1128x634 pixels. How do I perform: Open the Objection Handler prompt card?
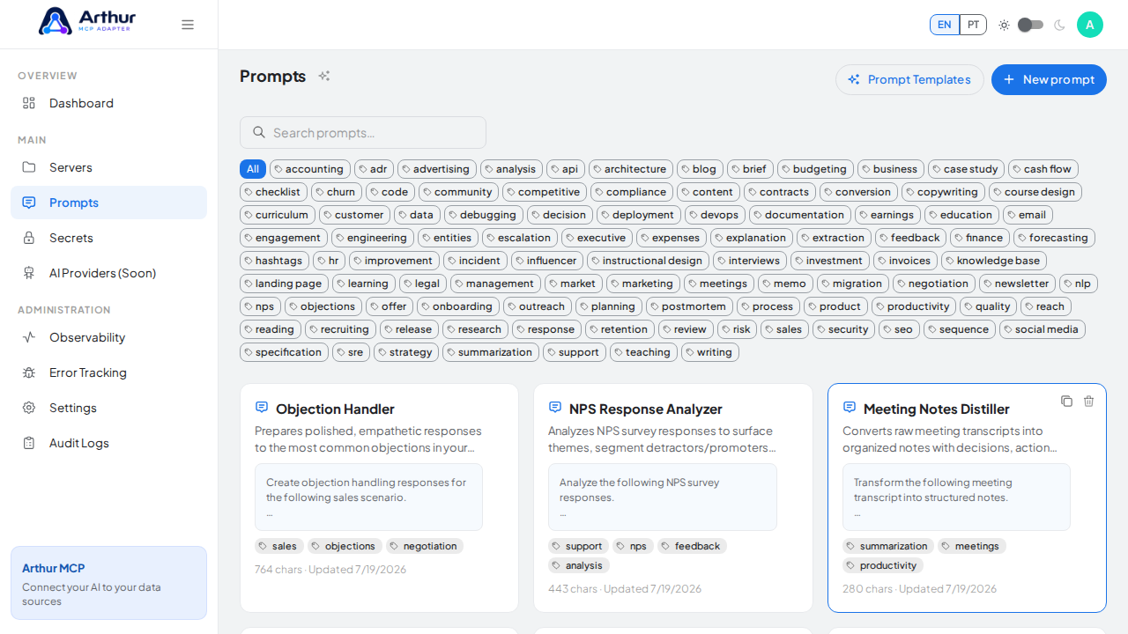pyautogui.click(x=379, y=498)
